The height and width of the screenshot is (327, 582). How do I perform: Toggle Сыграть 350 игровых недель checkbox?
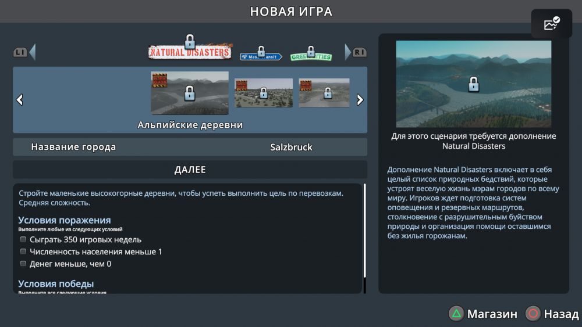pyautogui.click(x=23, y=239)
